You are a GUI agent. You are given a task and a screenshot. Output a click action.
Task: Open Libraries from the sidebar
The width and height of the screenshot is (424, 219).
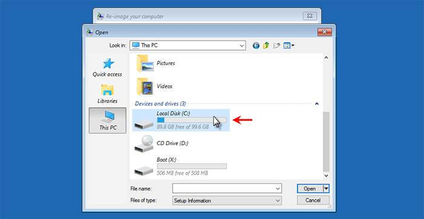pyautogui.click(x=107, y=94)
